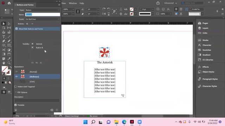The image size is (225, 126).
Task: Open the Swatches panel
Action: (205, 50)
